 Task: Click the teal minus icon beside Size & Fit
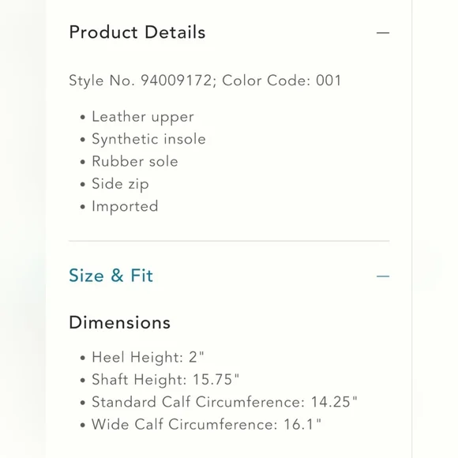[383, 276]
